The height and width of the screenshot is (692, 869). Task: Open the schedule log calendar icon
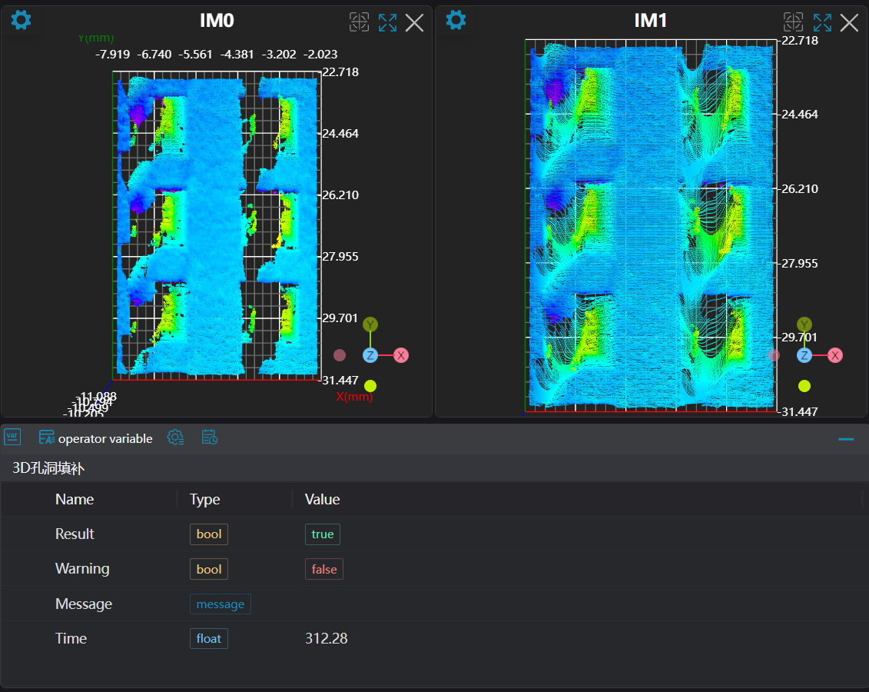(x=210, y=437)
